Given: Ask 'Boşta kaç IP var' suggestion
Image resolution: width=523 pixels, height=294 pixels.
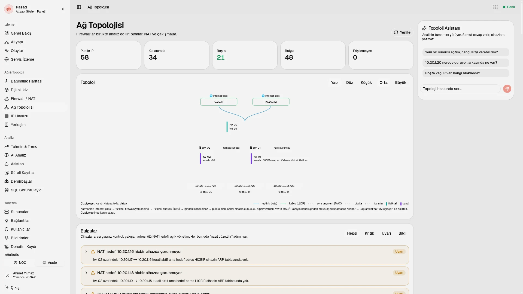Looking at the screenshot, I should 466,73.
